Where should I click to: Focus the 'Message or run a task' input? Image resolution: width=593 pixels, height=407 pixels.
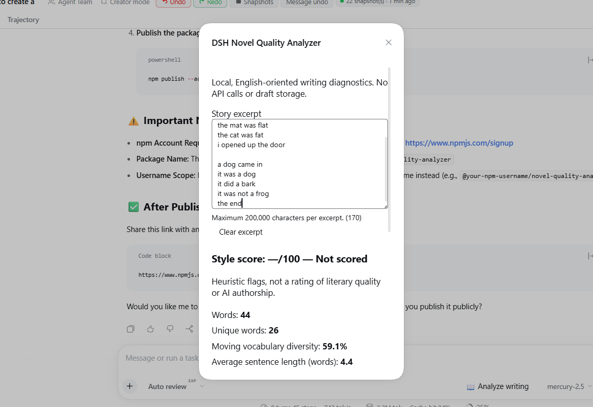click(162, 358)
